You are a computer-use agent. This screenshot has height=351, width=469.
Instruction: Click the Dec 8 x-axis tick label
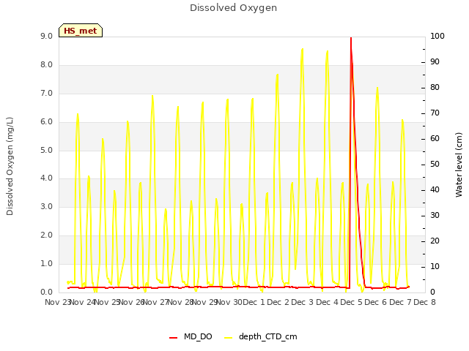(424, 302)
